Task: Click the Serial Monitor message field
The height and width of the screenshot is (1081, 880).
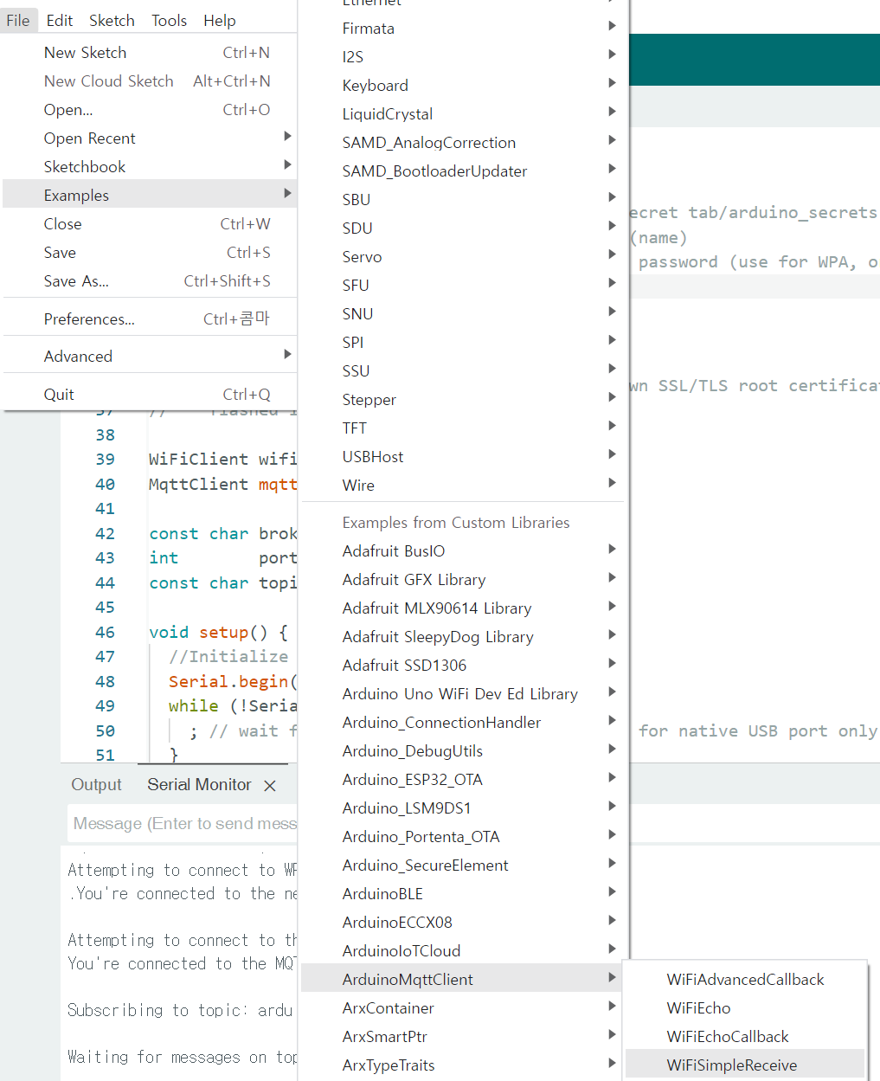Action: pos(183,824)
